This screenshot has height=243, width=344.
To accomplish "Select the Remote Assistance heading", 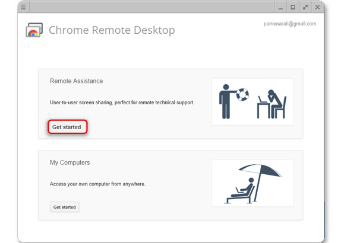I will coord(77,81).
